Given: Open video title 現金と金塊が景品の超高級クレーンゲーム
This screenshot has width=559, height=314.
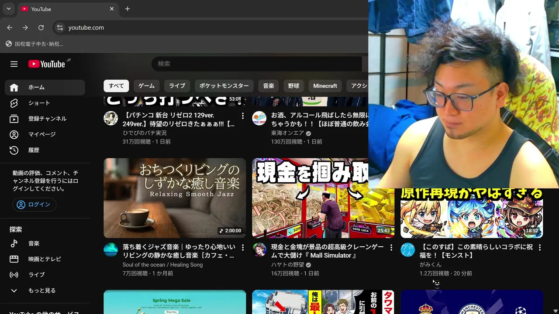Looking at the screenshot, I should 327,251.
